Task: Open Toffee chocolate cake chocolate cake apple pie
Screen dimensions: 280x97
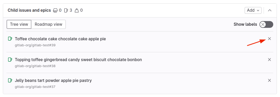Action: (x=60, y=39)
